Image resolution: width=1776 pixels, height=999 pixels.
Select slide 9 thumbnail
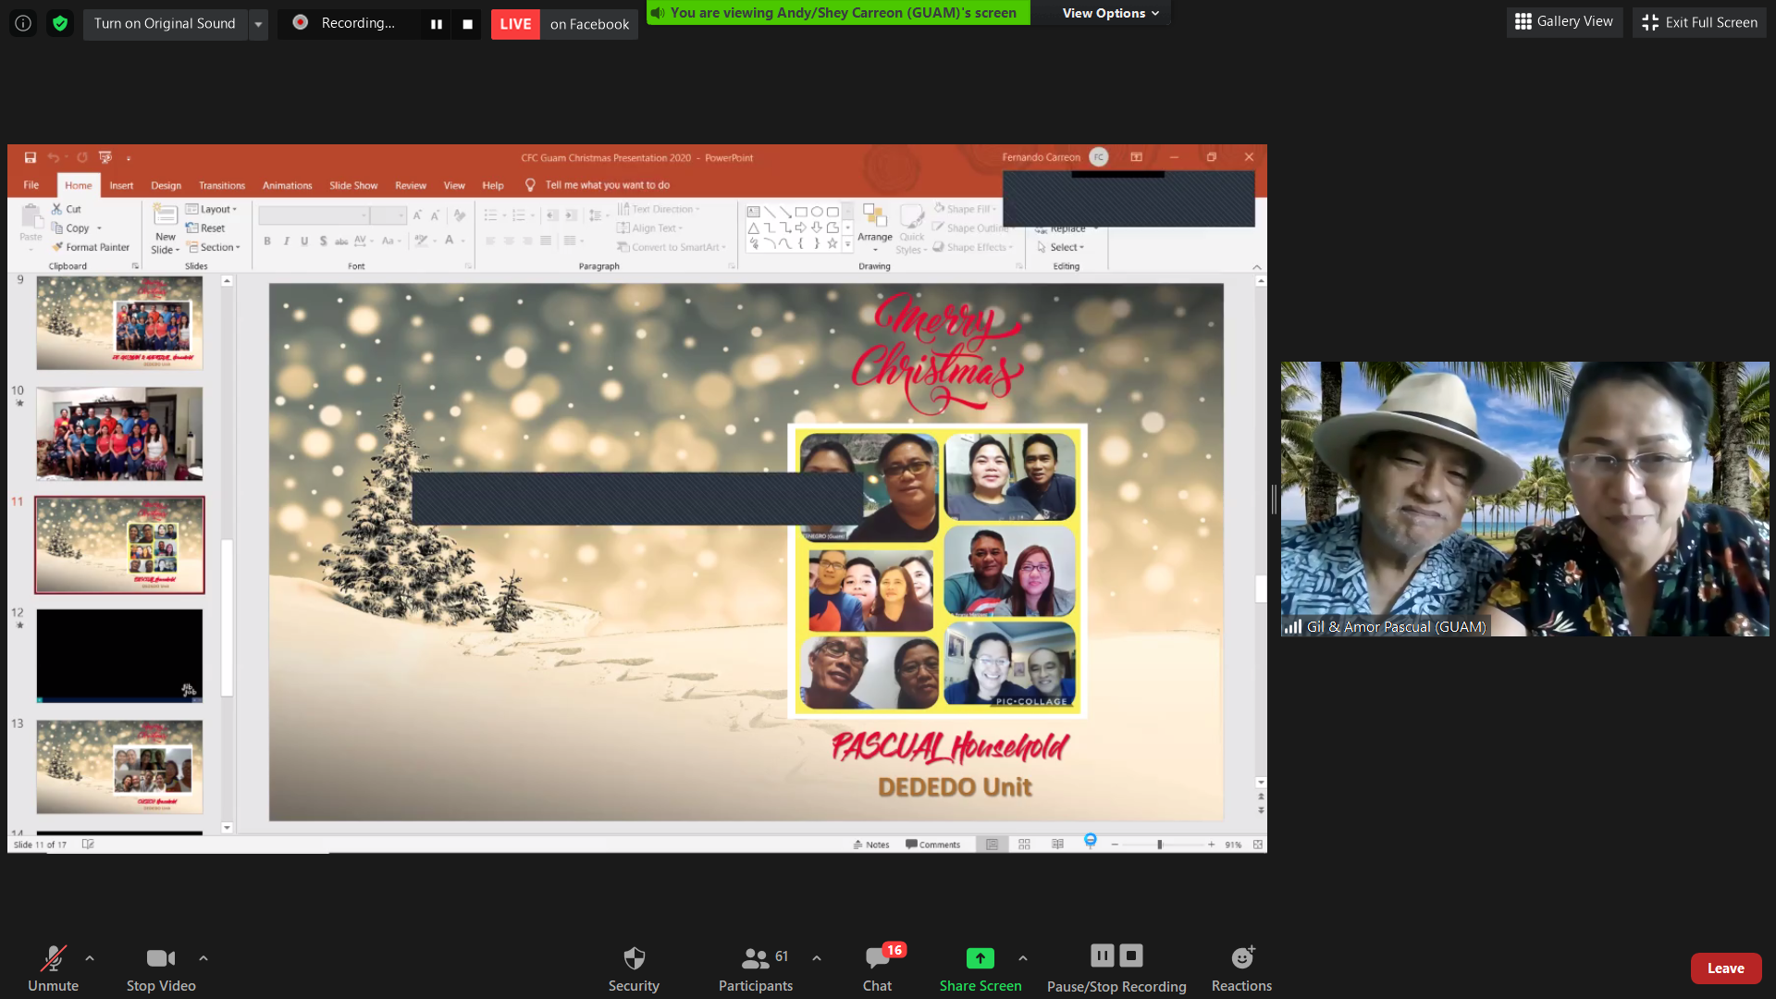pos(119,323)
